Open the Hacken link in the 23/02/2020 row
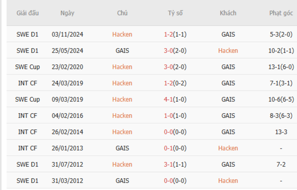This screenshot has width=297, height=190. (x=122, y=67)
